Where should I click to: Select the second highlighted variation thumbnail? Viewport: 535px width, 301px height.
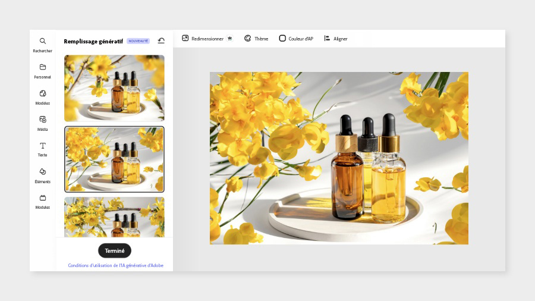pyautogui.click(x=114, y=159)
